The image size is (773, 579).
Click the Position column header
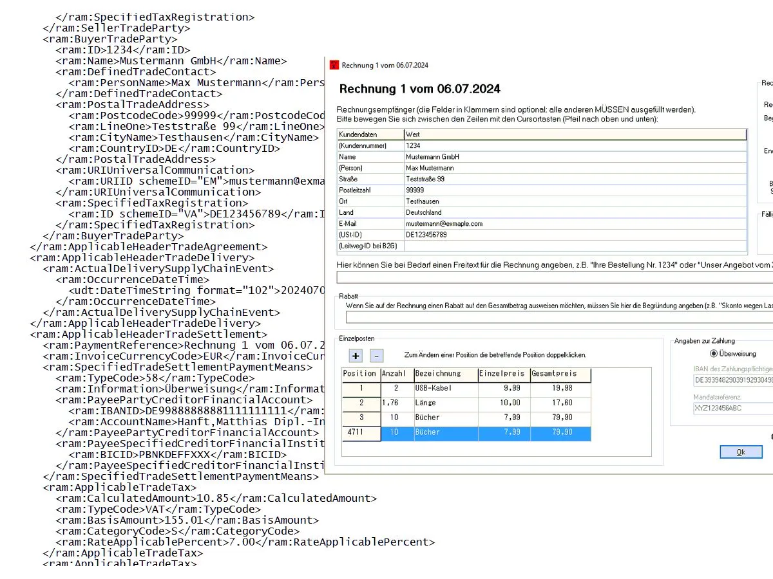(x=360, y=374)
